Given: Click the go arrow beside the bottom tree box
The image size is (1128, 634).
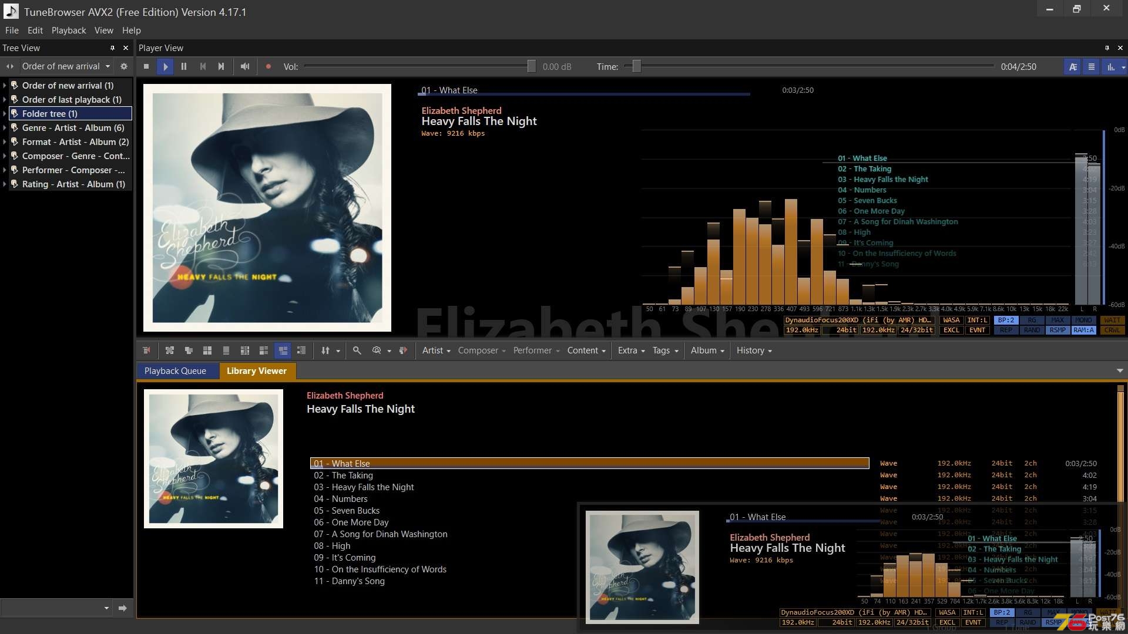Looking at the screenshot, I should click(x=123, y=608).
